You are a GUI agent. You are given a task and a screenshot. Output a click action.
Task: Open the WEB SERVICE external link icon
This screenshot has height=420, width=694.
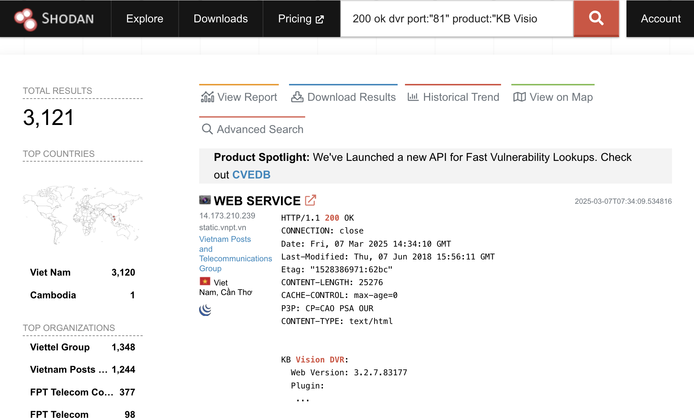[x=310, y=200]
